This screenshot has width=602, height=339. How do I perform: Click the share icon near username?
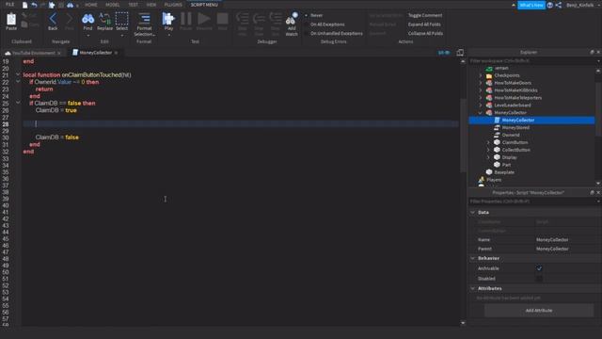click(559, 5)
